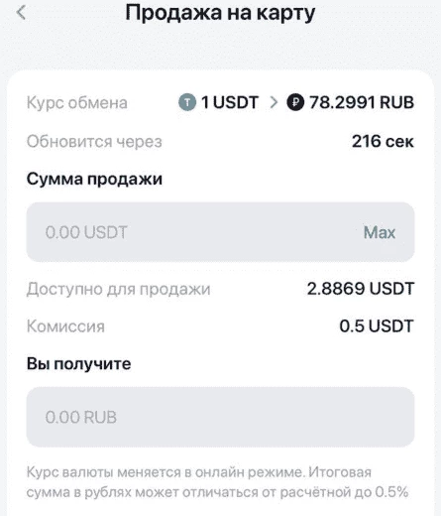Tap the 78.2991 RUB exchange rate value
This screenshot has width=441, height=516.
coord(362,102)
